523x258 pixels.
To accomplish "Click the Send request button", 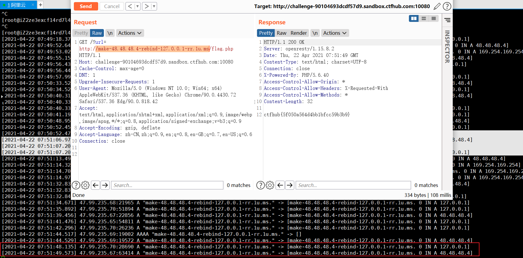I will point(86,6).
